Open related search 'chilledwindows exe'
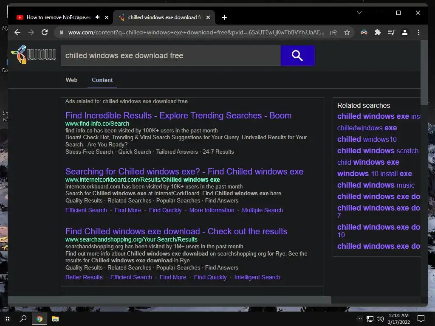 tap(367, 128)
